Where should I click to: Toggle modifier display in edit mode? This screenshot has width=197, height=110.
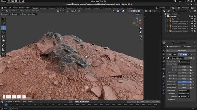click(181, 54)
